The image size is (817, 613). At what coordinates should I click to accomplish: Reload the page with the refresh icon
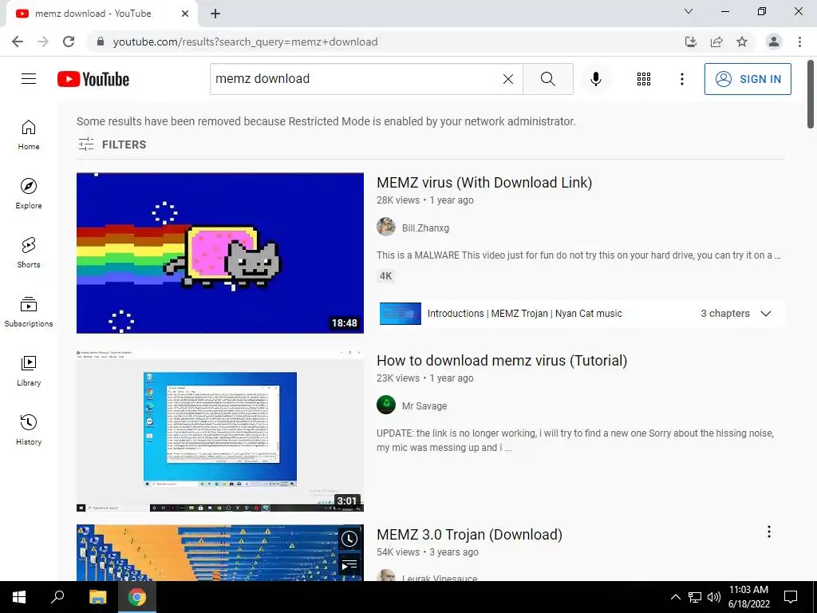(69, 42)
